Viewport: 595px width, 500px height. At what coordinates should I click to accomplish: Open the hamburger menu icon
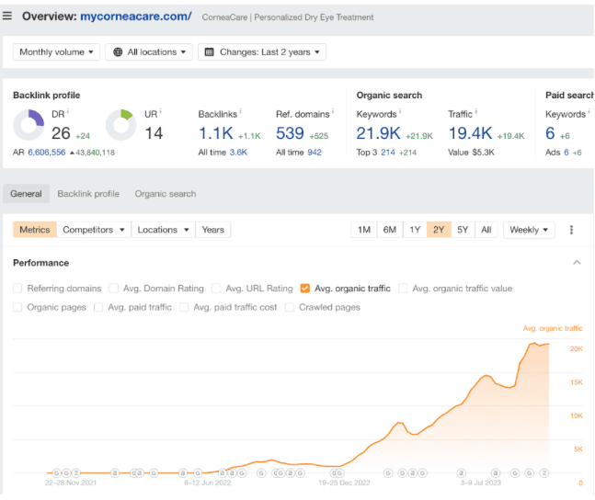(x=8, y=17)
